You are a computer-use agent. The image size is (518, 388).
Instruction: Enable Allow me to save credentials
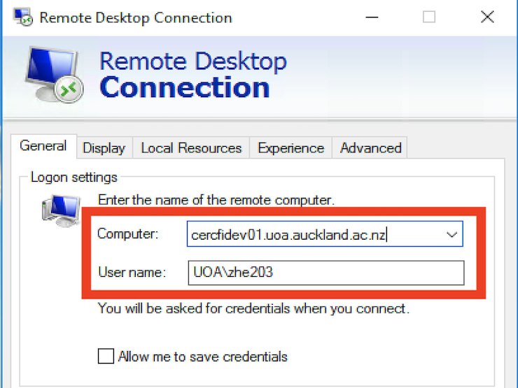(x=106, y=357)
